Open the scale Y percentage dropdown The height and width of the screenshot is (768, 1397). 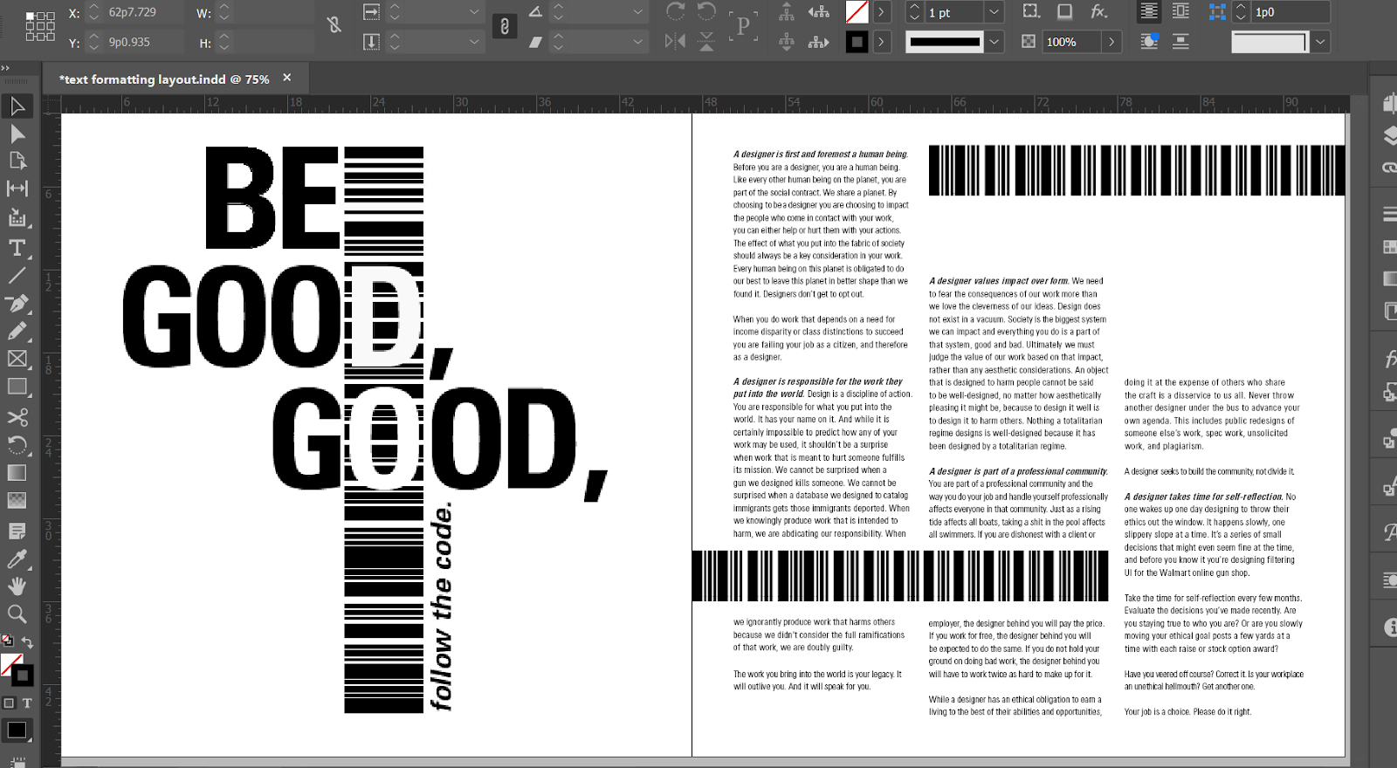pyautogui.click(x=474, y=41)
